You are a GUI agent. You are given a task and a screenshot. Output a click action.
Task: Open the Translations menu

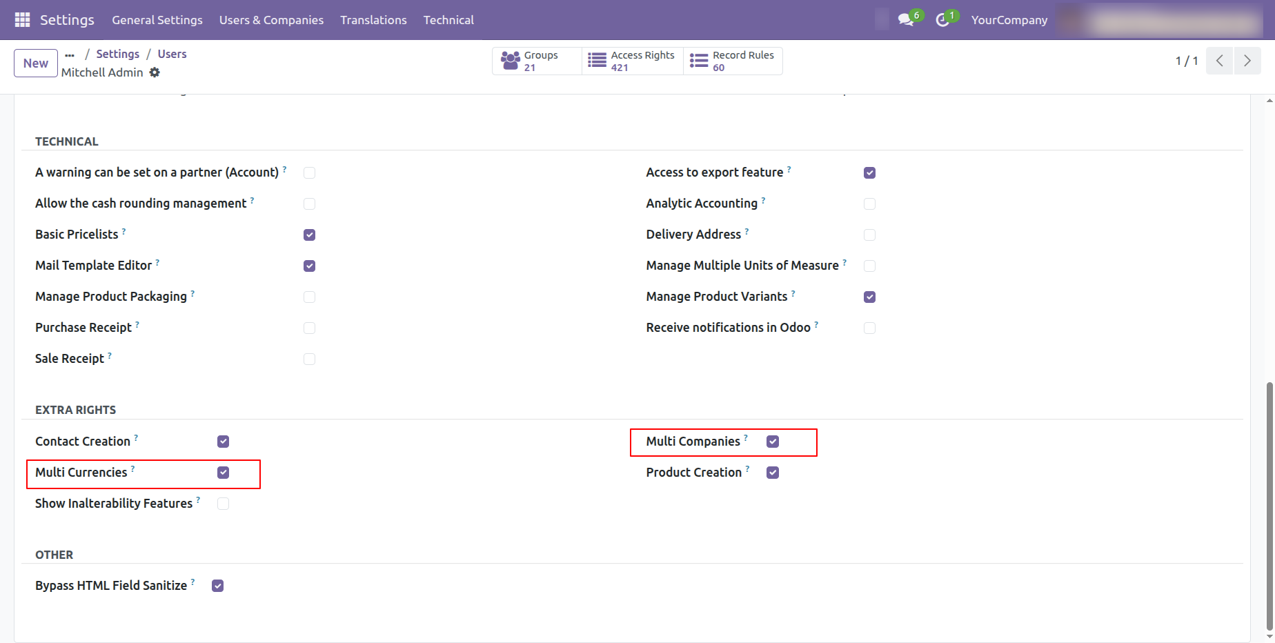pos(373,20)
